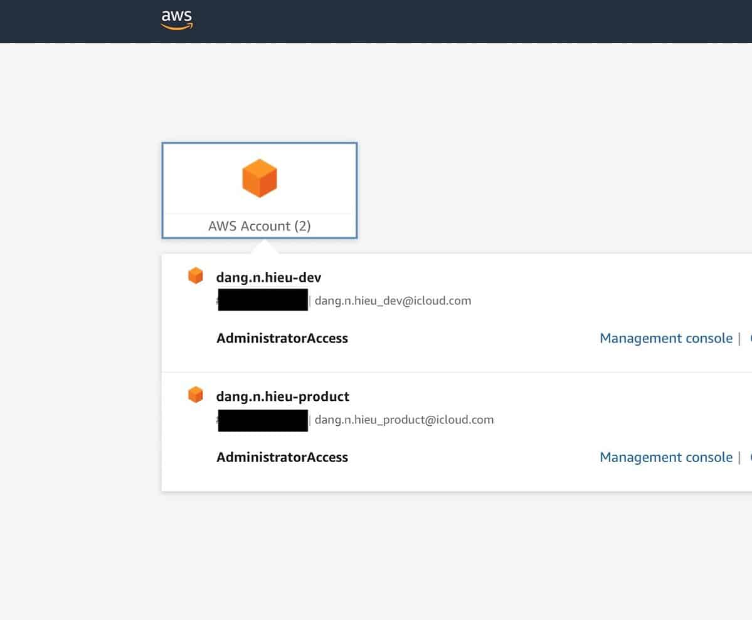Viewport: 752px width, 620px height.
Task: Click the redacted account ID of dang.n.hieu-dev
Action: [262, 299]
